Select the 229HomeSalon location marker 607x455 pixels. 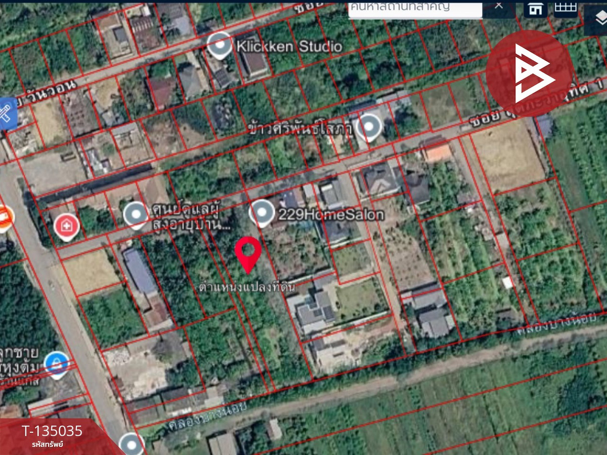[262, 212]
